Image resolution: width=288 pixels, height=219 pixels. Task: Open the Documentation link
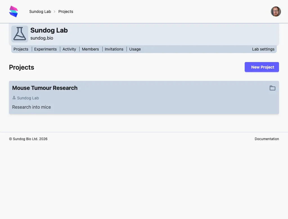click(267, 139)
